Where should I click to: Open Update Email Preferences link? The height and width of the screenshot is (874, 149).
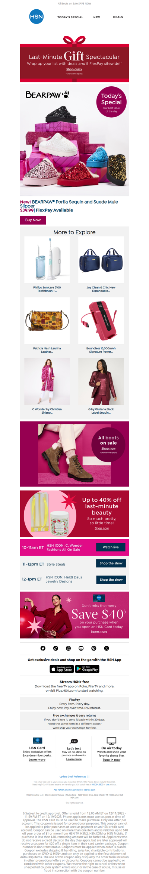click(x=73, y=776)
